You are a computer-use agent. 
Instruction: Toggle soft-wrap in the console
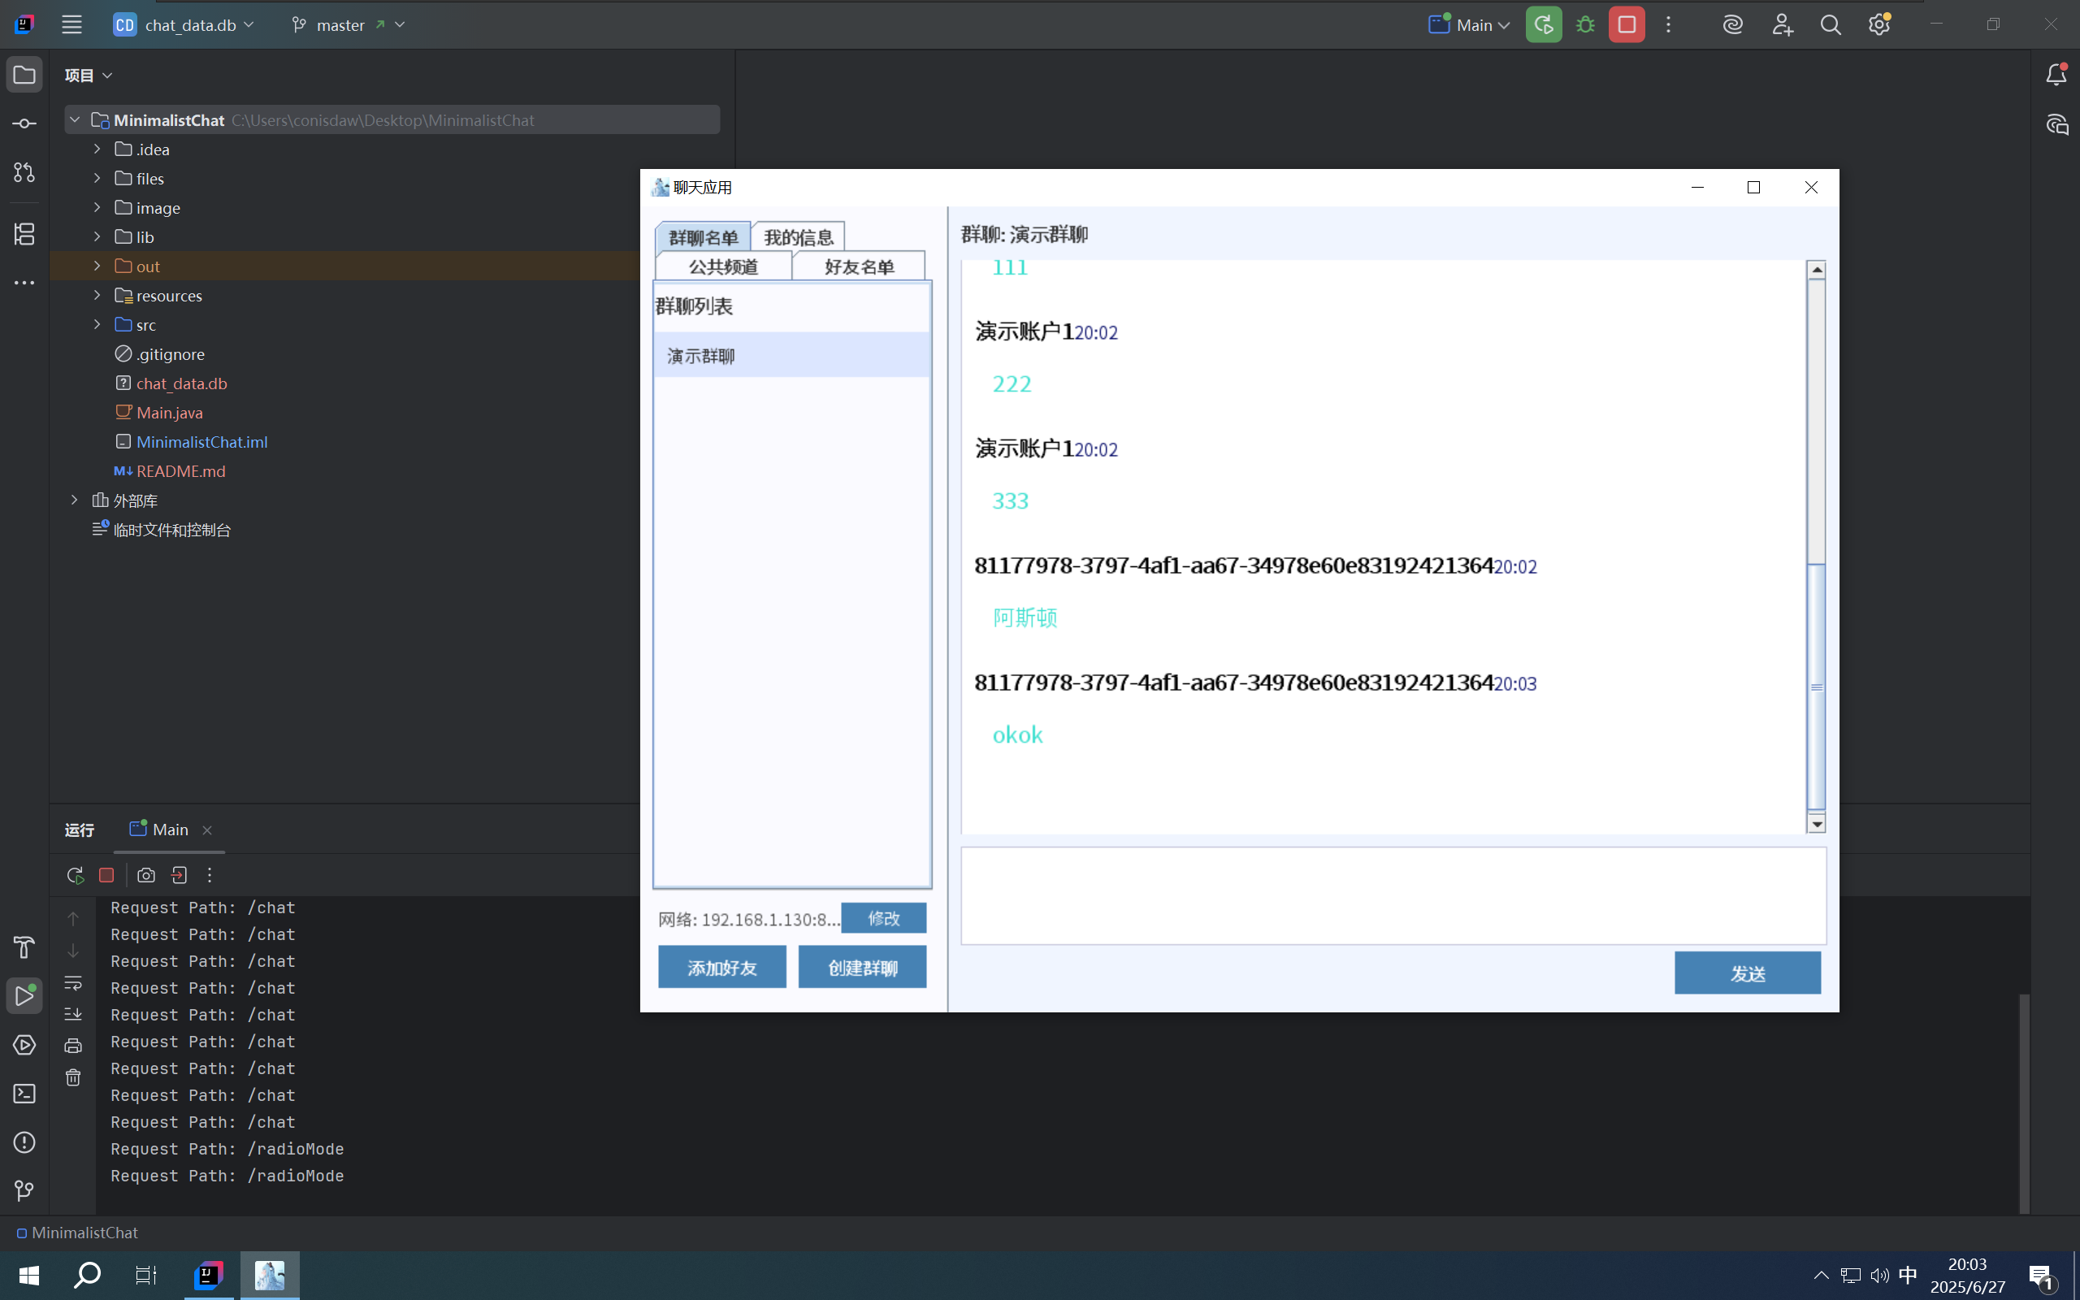point(73,983)
